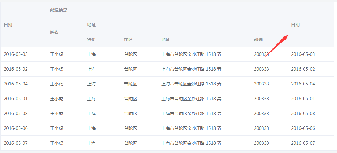Screen dimensions: 337x153
Task: Pick 普陀区 in the 2016-05-08 row
Action: tap(130, 114)
